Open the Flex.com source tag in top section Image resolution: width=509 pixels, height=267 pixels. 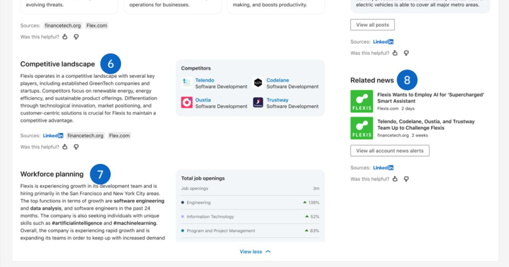click(97, 25)
